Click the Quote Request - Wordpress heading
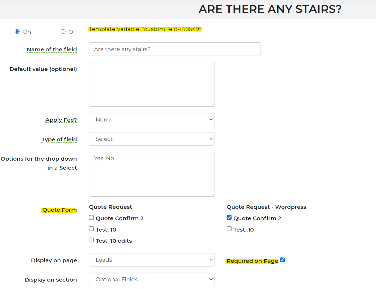This screenshot has width=376, height=289. pos(266,207)
